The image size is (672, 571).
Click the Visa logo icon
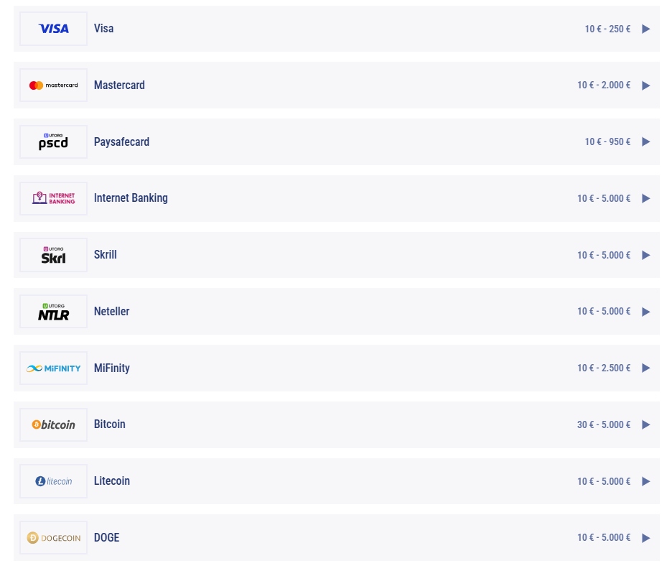coord(54,29)
